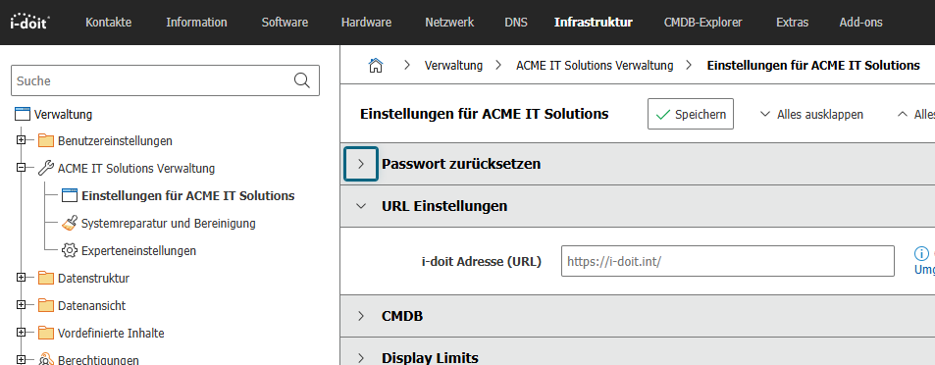
Task: Expand the Datenstruktur tree node
Action: click(x=22, y=278)
